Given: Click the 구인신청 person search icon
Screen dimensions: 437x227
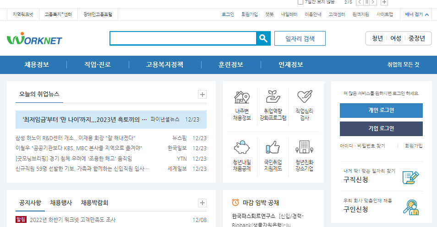Looking at the screenshot, I should [410, 207].
